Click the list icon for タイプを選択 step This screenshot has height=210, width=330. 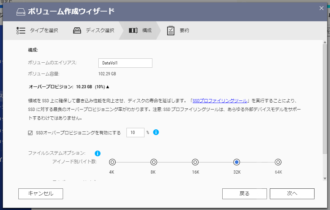[x=21, y=31]
